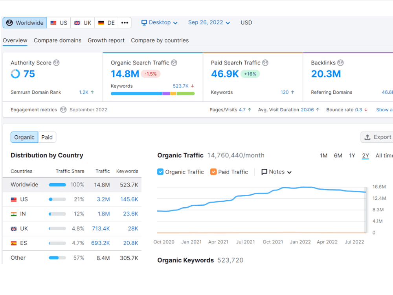Viewport: 393px width, 295px height.
Task: Click the India flag in country table
Action: pos(14,214)
